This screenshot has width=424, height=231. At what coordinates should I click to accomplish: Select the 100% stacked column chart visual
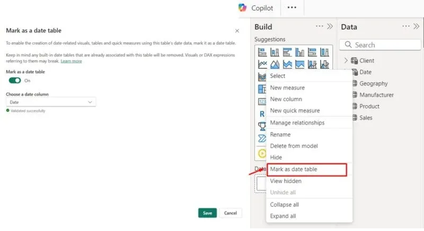coord(324,52)
